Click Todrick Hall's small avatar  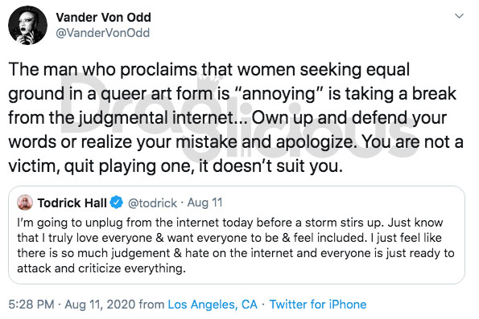pyautogui.click(x=25, y=202)
